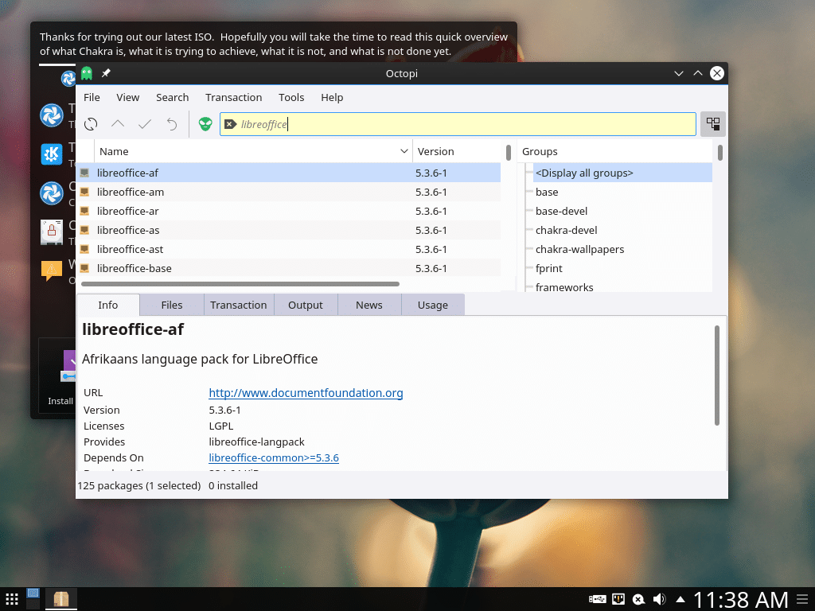Screen dimensions: 815x611
Task: Open the Help menu
Action: click(332, 97)
